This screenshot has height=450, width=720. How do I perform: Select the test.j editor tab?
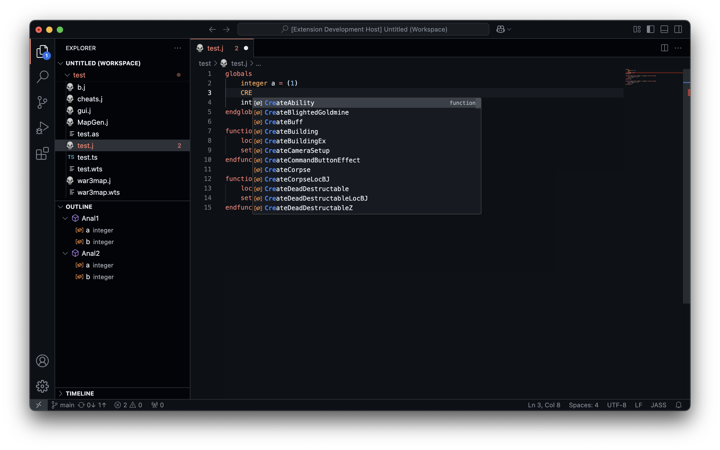click(x=215, y=48)
